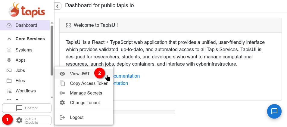The image size is (287, 127).
Task: Open Workflows in the sidebar
Action: 25,91
